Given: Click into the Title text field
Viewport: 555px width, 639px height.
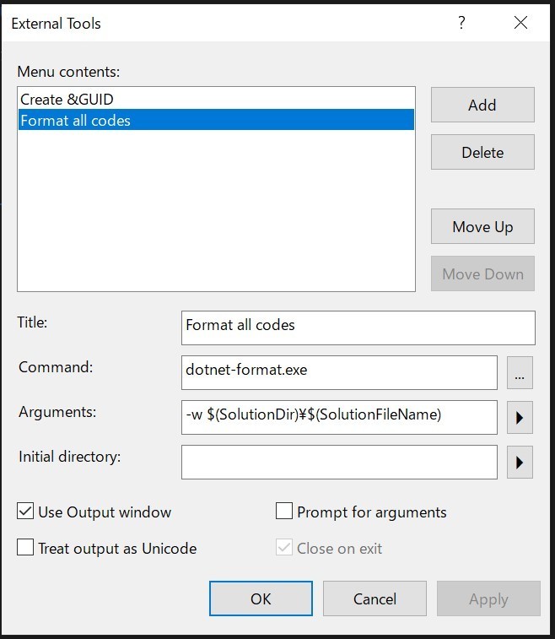Looking at the screenshot, I should click(358, 328).
